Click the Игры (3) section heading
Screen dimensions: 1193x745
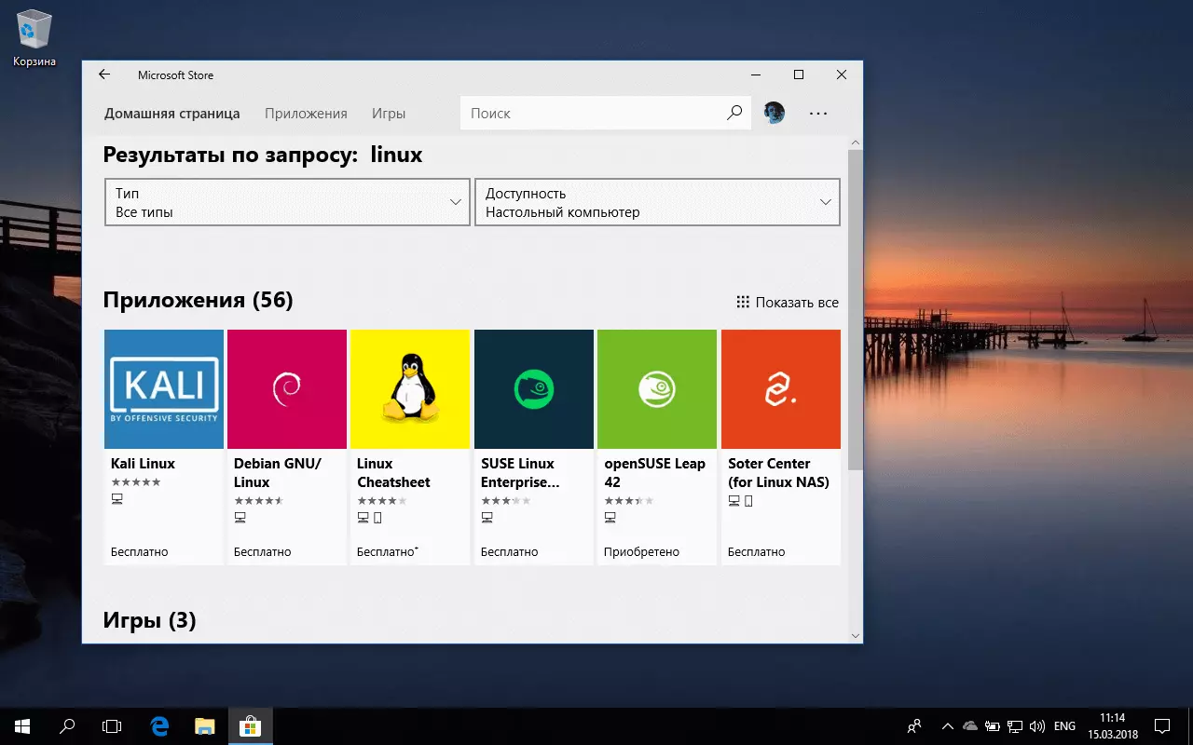pos(149,620)
